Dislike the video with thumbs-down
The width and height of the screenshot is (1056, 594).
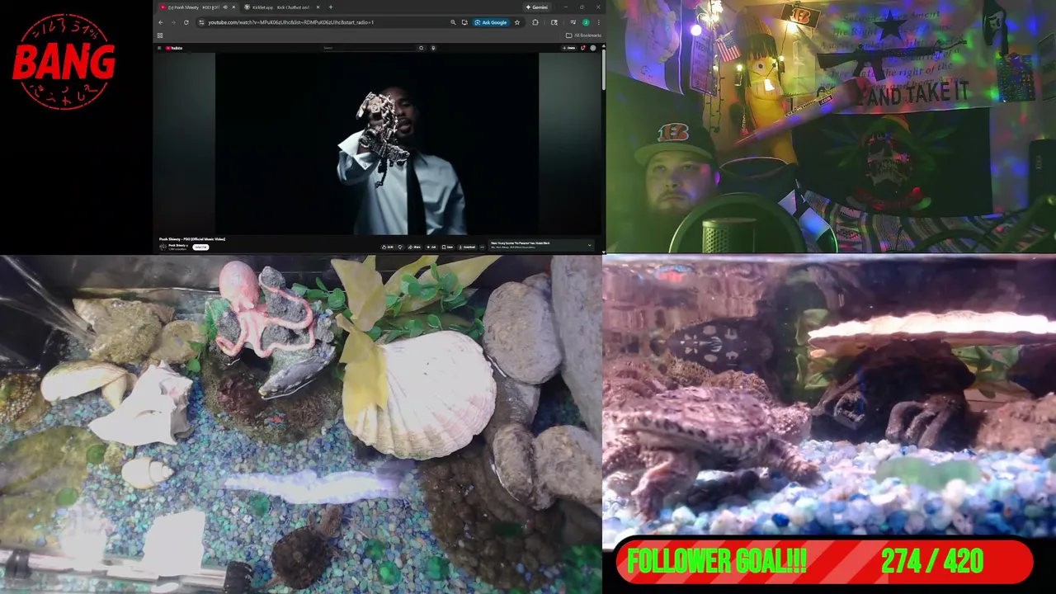point(400,247)
